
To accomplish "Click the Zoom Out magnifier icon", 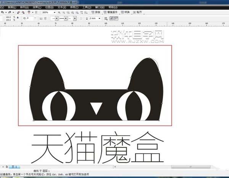I will click(64, 13).
